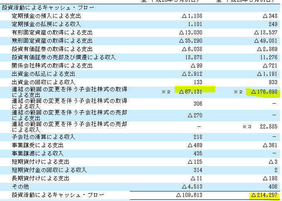Click the highlighted value △67,131

tap(191, 92)
